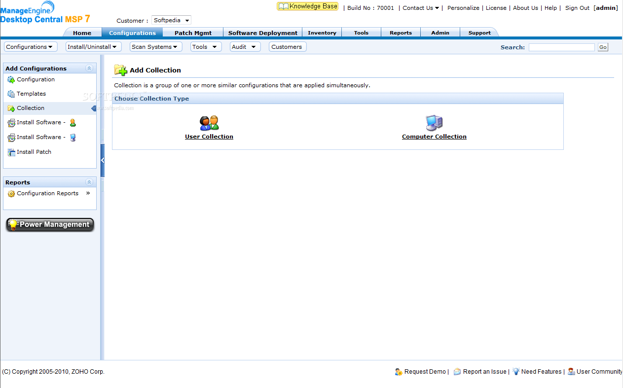This screenshot has height=388, width=623.
Task: Switch to the Software Deployment tab
Action: tap(262, 33)
